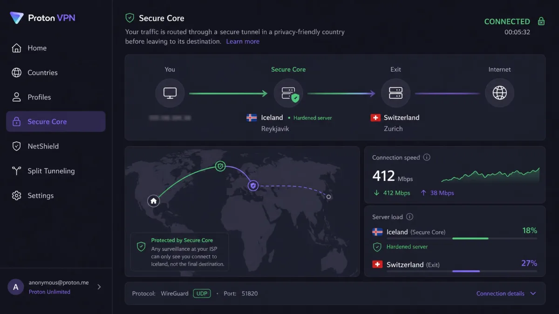Click the Proton VPN logo icon
Screen dimensions: 559x314
(x=17, y=18)
